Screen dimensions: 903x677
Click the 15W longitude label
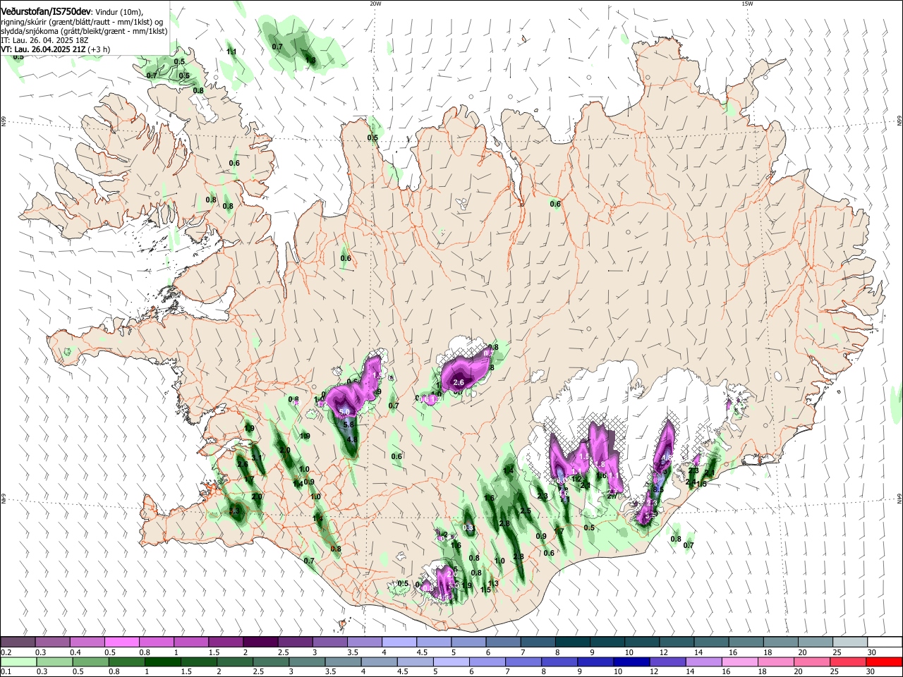[x=747, y=4]
